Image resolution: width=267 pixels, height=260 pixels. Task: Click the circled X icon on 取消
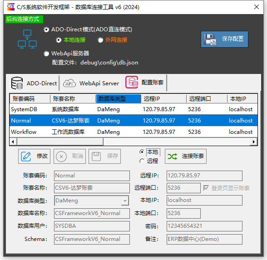tap(61, 157)
